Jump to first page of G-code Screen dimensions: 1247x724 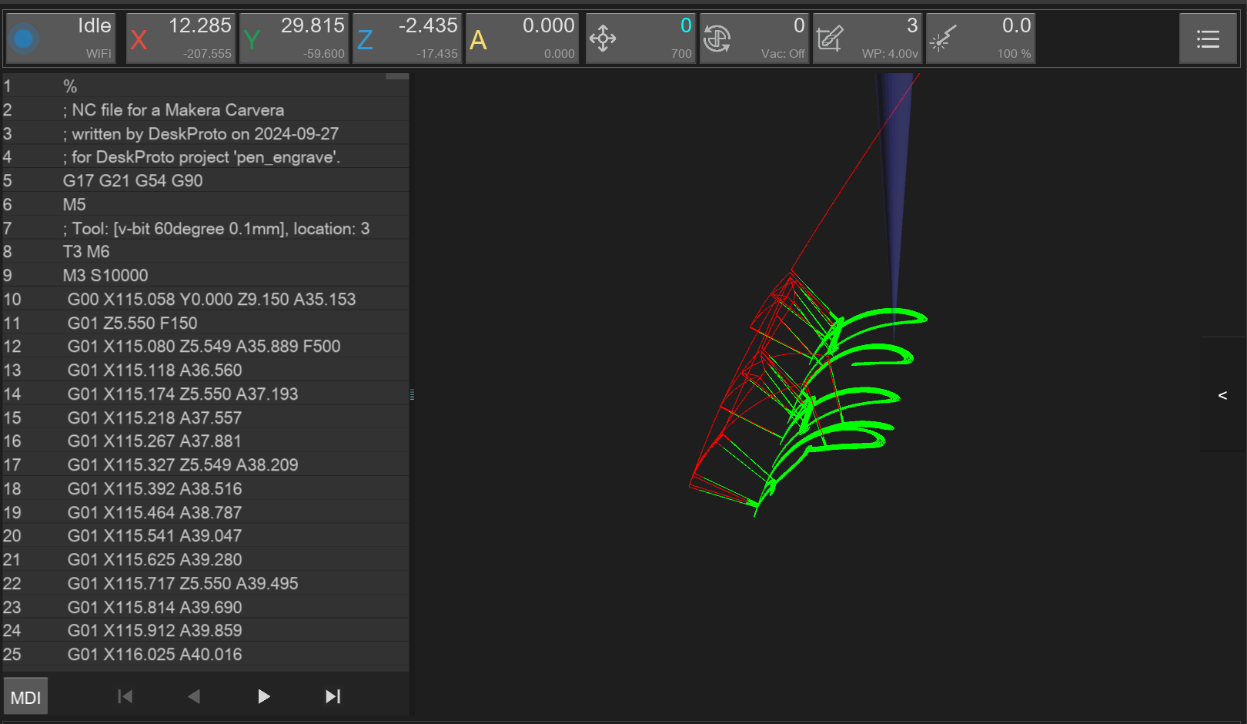pos(125,696)
